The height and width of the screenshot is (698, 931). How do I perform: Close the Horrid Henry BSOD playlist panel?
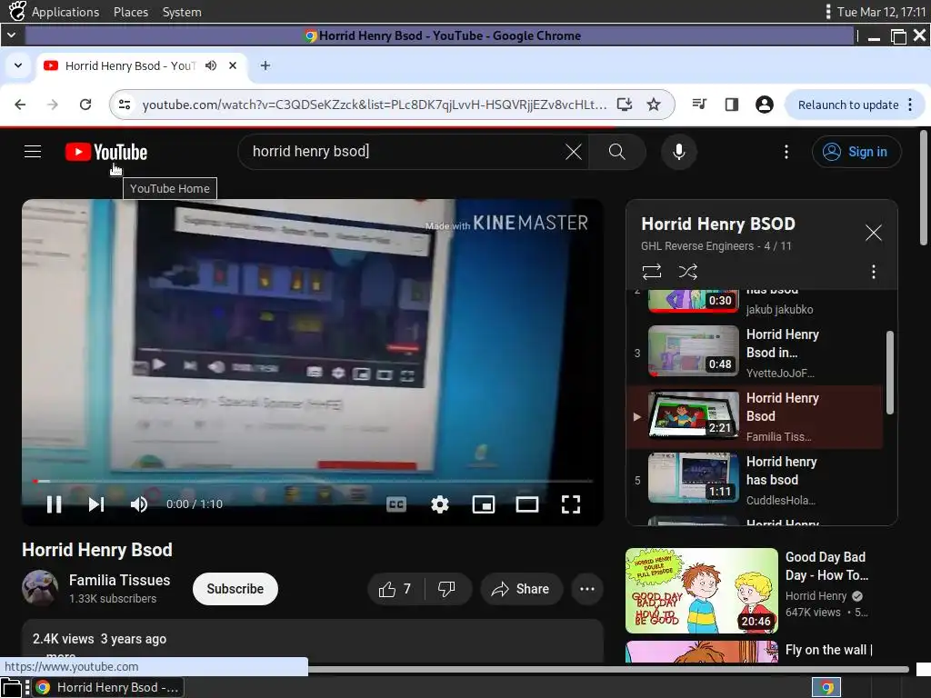[x=873, y=232]
